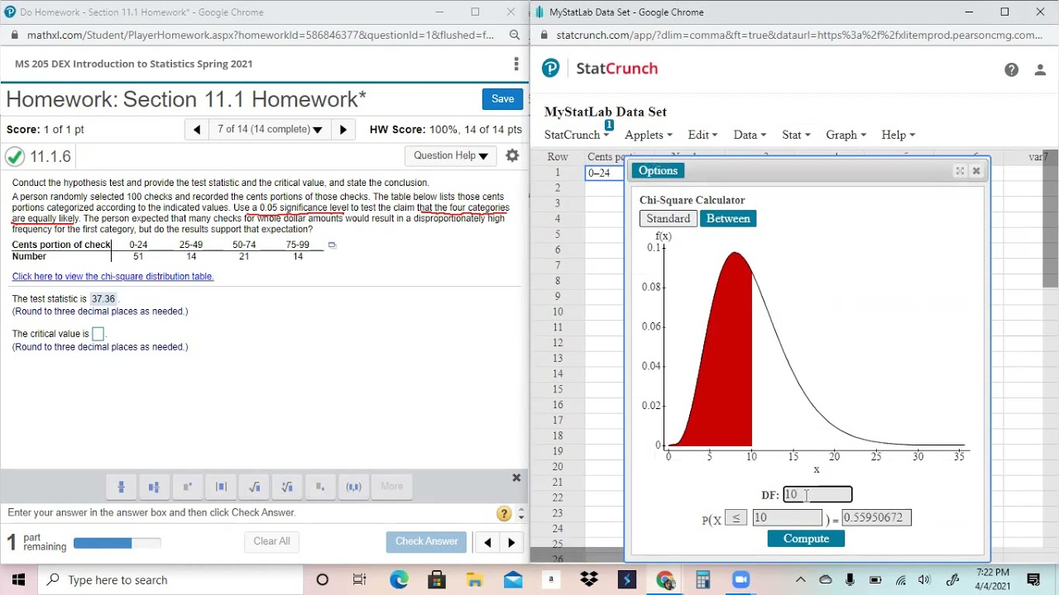Image resolution: width=1059 pixels, height=595 pixels.
Task: Open the Windows Start menu
Action: [x=18, y=579]
